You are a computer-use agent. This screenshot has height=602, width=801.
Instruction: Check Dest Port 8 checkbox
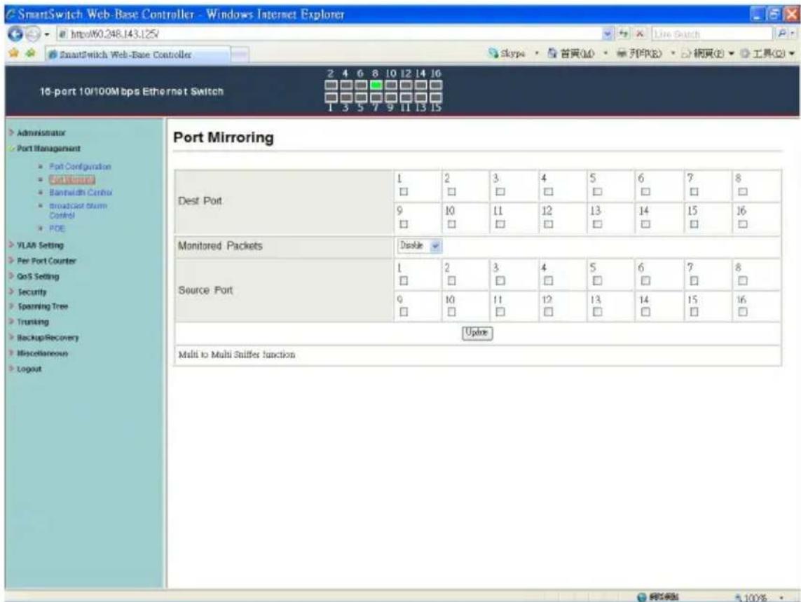point(743,191)
